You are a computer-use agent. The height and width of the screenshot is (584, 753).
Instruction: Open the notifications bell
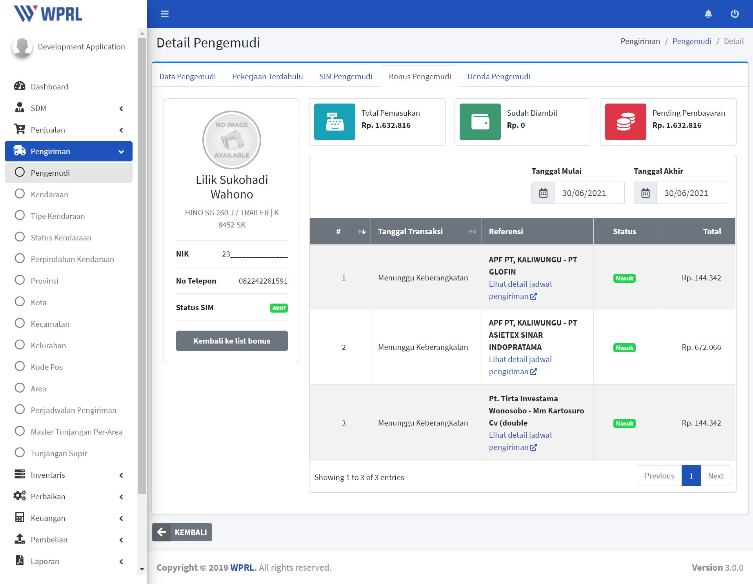(x=708, y=14)
